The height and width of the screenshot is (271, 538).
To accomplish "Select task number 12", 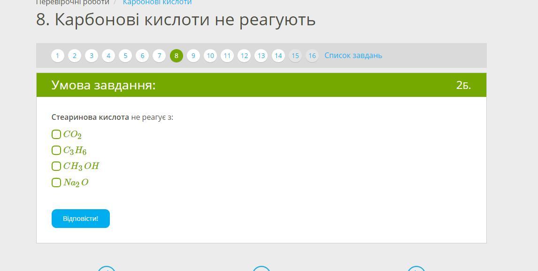I will tap(244, 56).
